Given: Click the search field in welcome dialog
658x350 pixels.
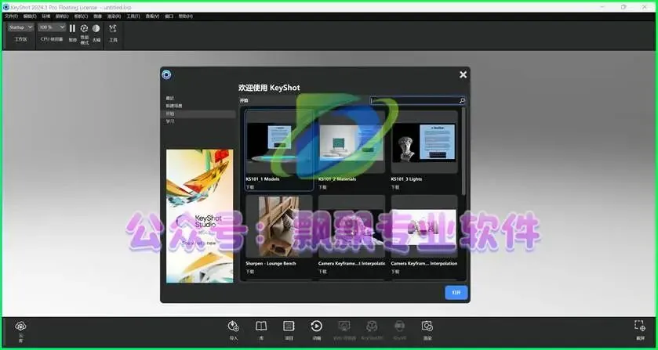Looking at the screenshot, I should [417, 100].
